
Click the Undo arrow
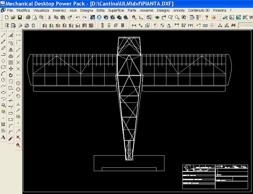[x=78, y=17]
